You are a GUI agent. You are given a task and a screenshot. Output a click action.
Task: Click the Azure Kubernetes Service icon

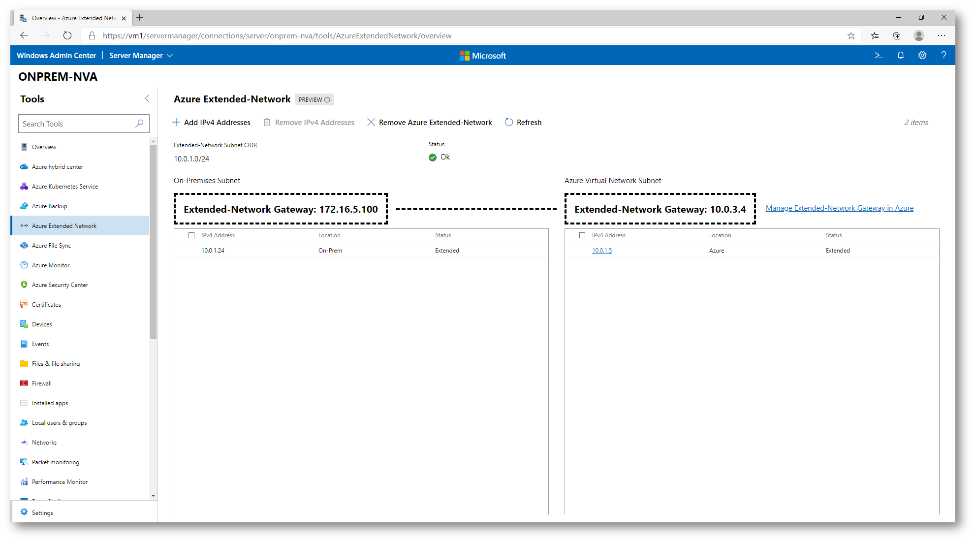tap(24, 186)
